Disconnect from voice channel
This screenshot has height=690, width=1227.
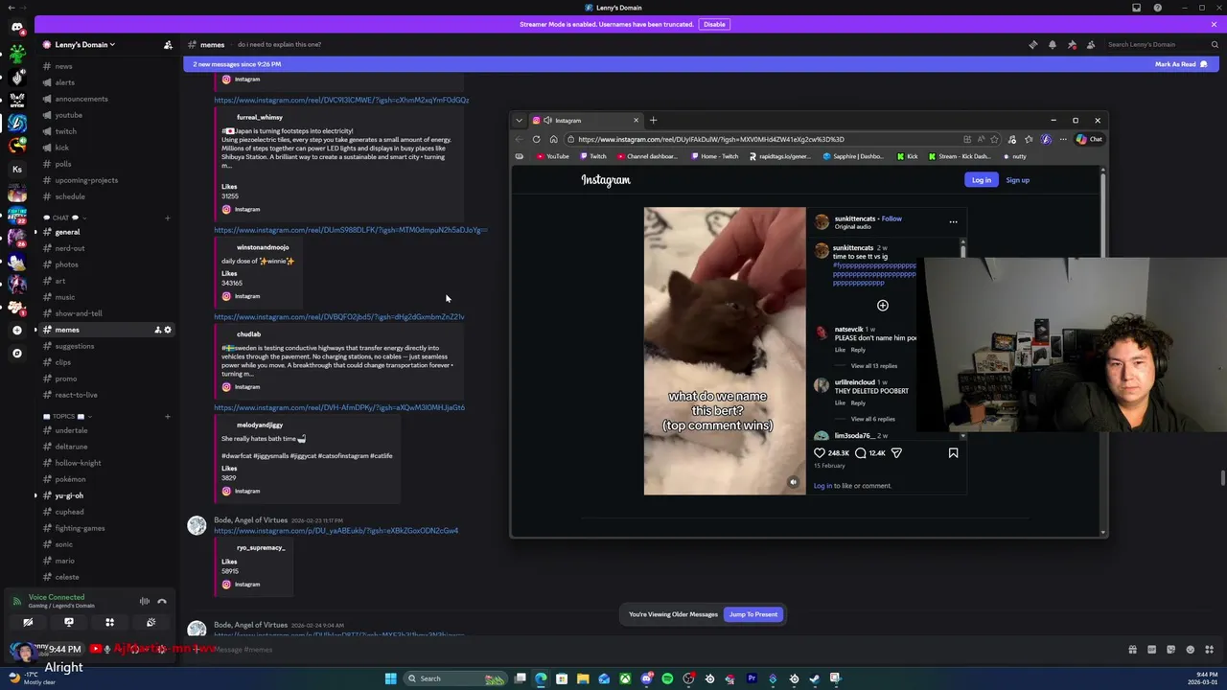[x=162, y=601]
